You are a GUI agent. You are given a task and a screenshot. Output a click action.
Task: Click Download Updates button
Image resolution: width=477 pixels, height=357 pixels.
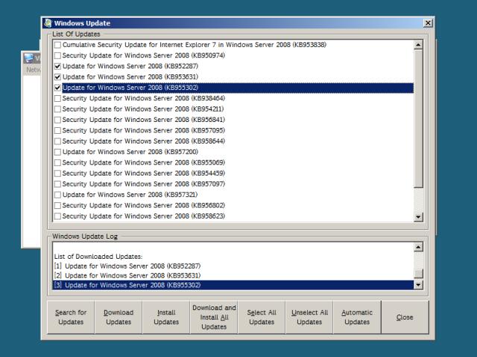pyautogui.click(x=119, y=318)
